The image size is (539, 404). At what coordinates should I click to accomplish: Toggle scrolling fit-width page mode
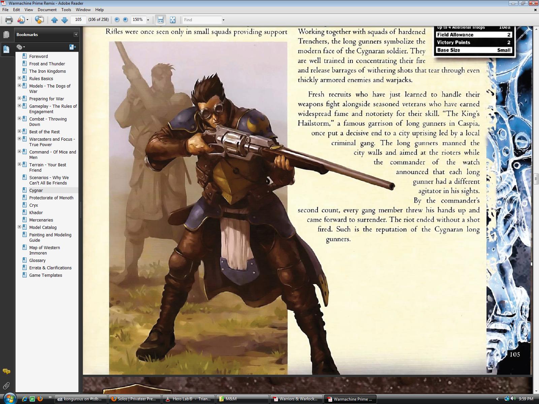160,20
